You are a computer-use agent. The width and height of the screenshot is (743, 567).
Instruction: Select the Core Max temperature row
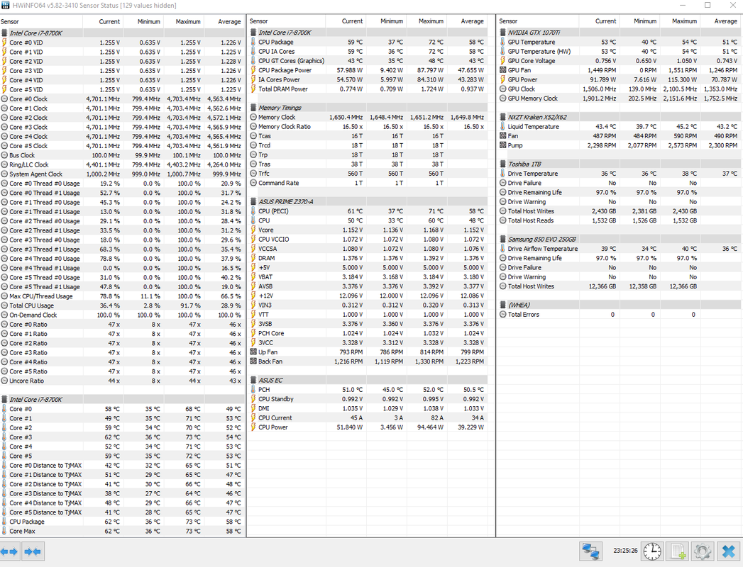122,531
